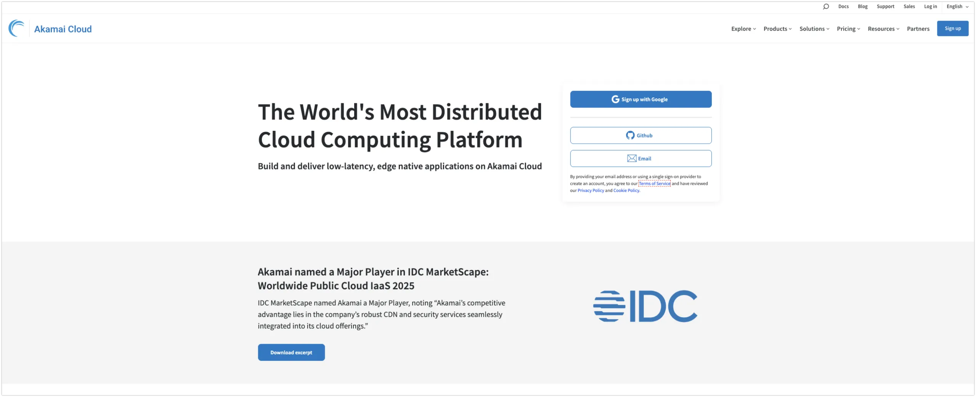
Task: Sign up using the Github button
Action: (x=640, y=135)
